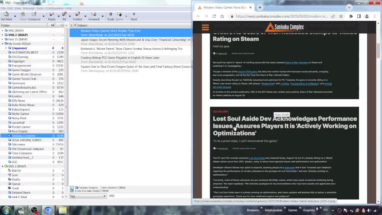Collapse the My Feeds (RSSyl) folder
Viewport: 382px width, 215px height.
(2, 44)
